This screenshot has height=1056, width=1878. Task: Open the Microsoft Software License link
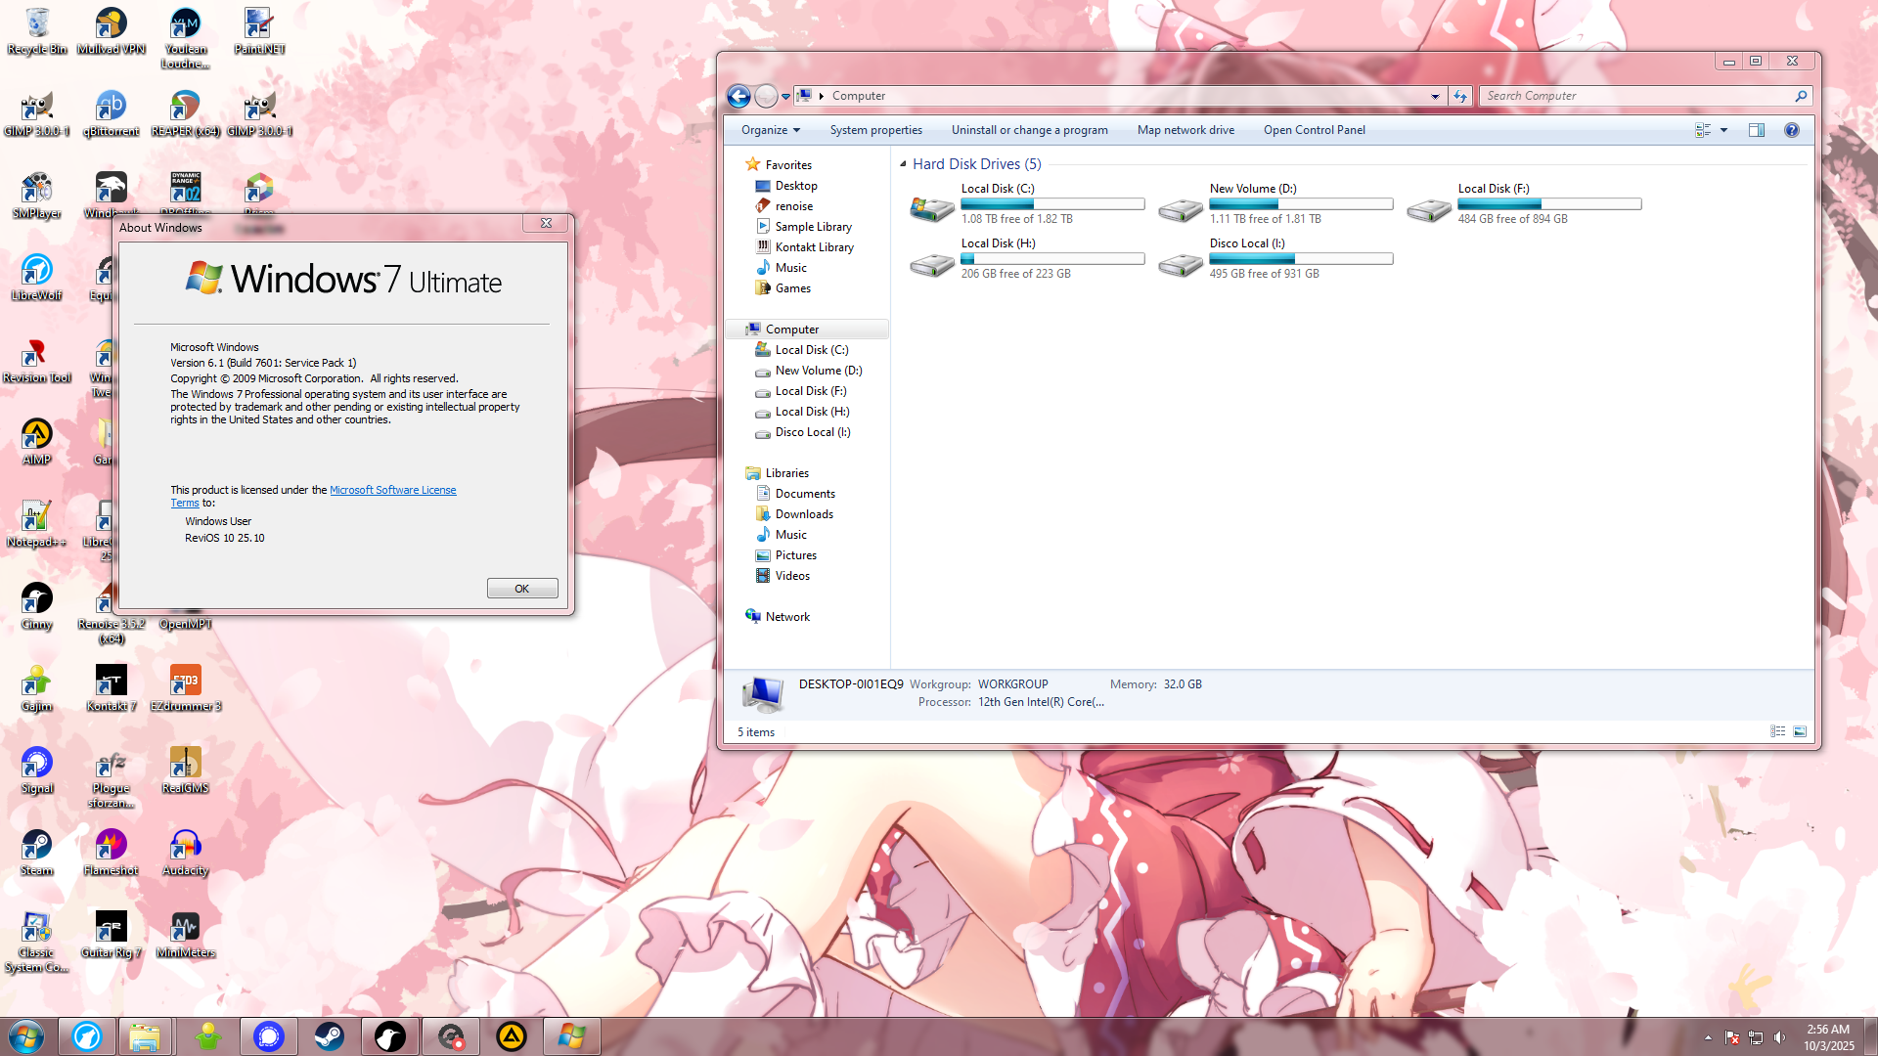392,490
